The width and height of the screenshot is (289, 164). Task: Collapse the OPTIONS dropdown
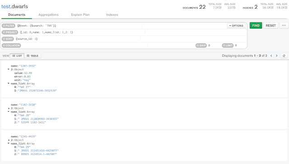(236, 26)
